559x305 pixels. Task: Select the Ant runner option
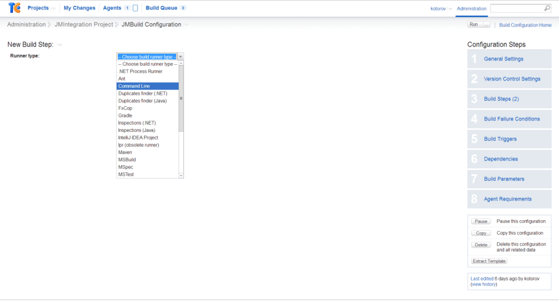point(148,78)
